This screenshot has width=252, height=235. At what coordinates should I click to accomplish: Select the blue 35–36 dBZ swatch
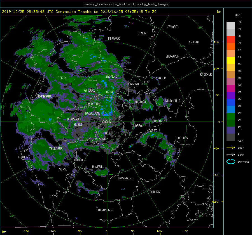pyautogui.click(x=231, y=102)
